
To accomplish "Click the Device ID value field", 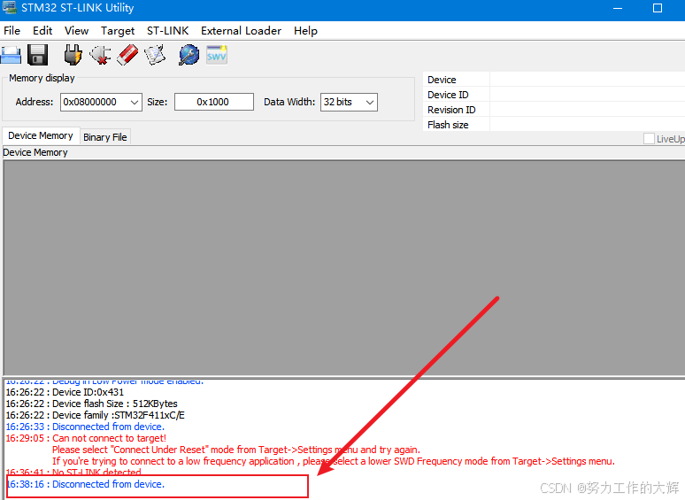I will 587,95.
